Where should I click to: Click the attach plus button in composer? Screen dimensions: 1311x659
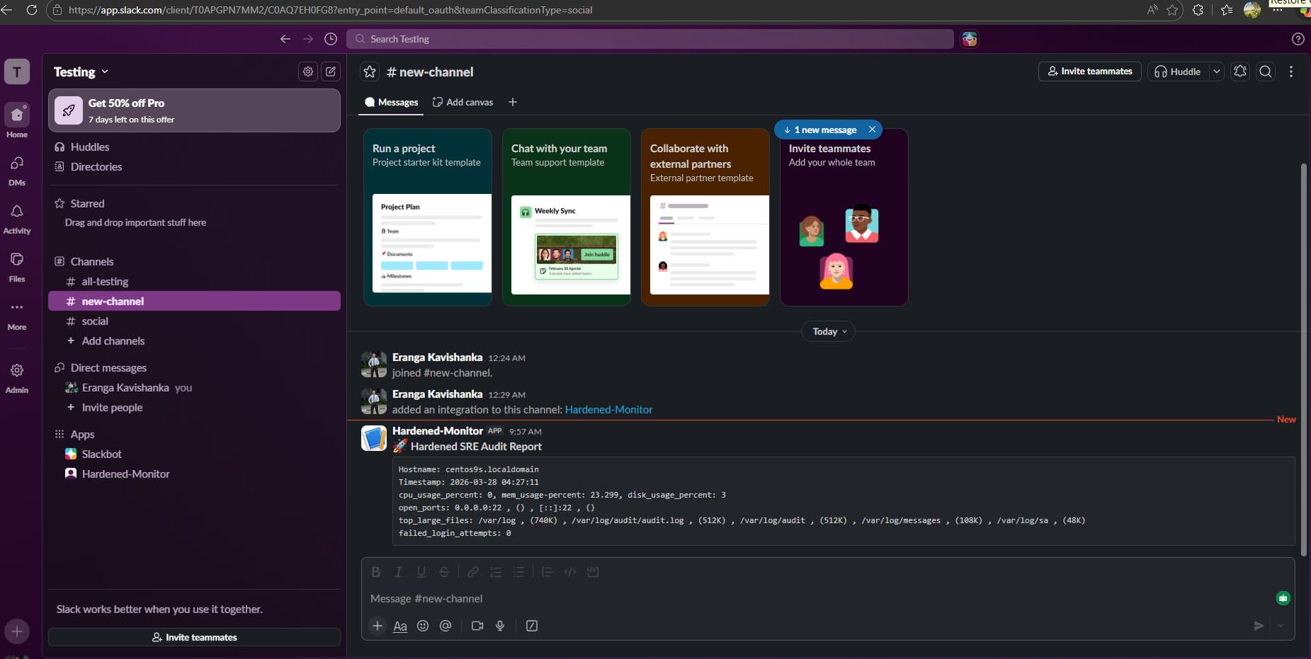click(x=378, y=626)
